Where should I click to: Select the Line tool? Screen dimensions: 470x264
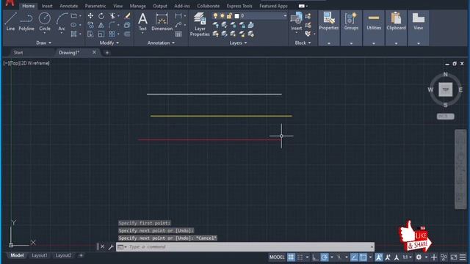point(10,21)
